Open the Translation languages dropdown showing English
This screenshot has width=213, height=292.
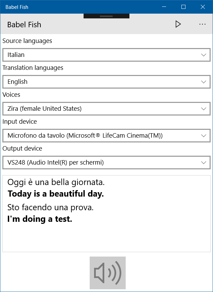tap(106, 82)
